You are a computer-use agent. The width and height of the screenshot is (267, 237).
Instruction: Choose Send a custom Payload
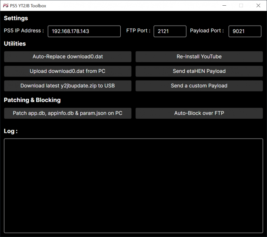click(x=199, y=86)
